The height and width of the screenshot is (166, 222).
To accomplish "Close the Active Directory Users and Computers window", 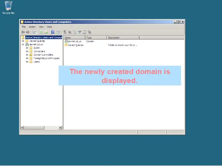I will pyautogui.click(x=182, y=22).
